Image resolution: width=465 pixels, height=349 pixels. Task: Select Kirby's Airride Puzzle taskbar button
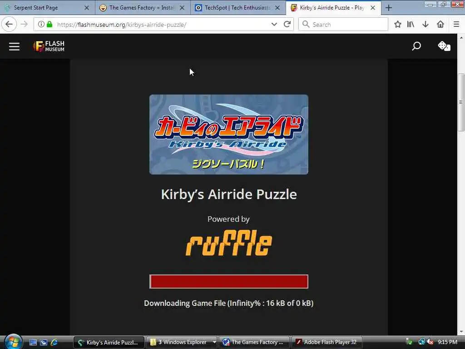tap(109, 342)
